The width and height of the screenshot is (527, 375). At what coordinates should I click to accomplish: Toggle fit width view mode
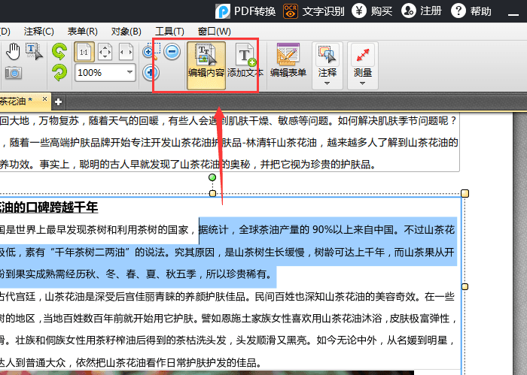[x=126, y=52]
